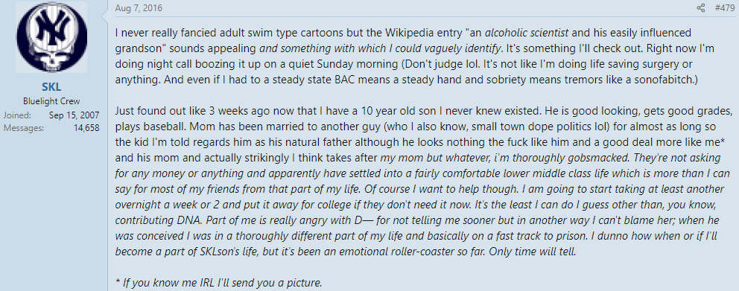739x291 pixels.
Task: Open the SKL username profile link
Action: (51, 88)
